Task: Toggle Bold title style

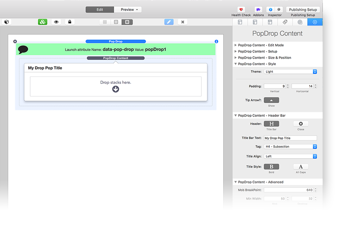Action: tap(271, 167)
